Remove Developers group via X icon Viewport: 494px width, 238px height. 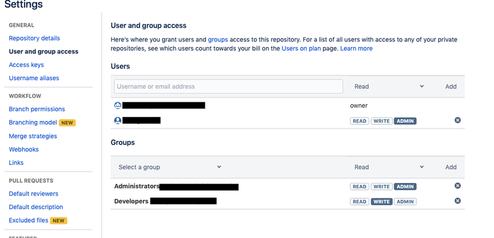(x=457, y=201)
